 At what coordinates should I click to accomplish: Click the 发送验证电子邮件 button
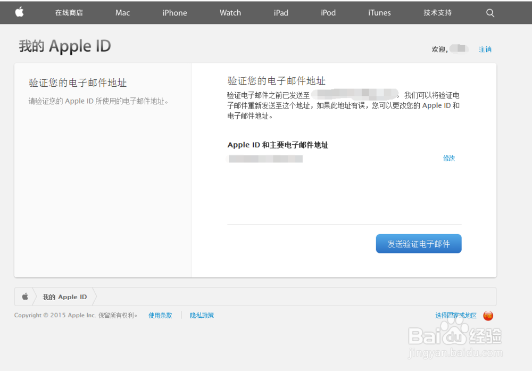coord(419,244)
